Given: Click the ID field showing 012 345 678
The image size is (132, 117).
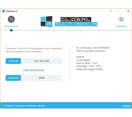Looking at the screenshot, I should pyautogui.click(x=42, y=61).
